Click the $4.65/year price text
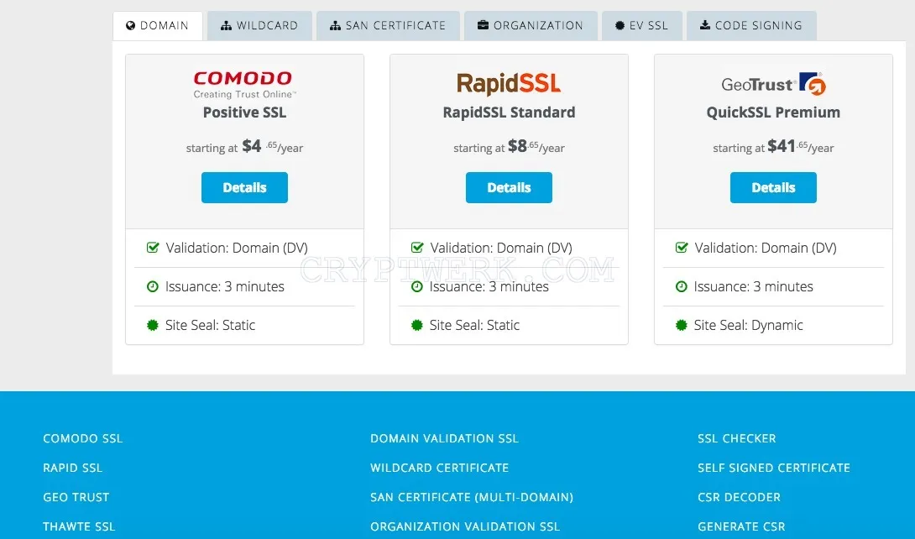 [273, 146]
